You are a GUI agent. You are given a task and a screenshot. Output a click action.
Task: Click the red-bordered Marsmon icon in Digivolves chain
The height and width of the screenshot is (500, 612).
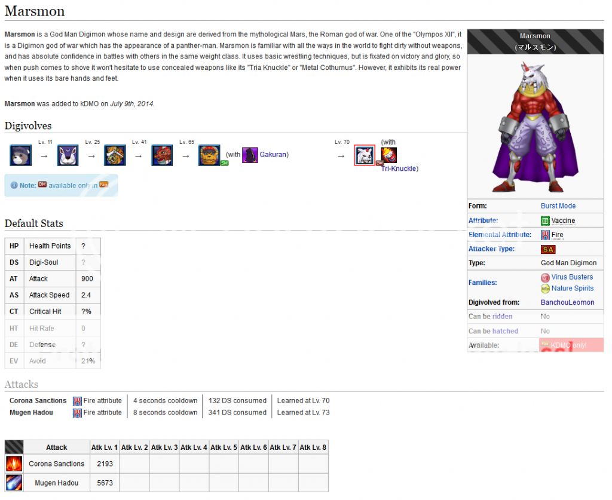coord(365,155)
